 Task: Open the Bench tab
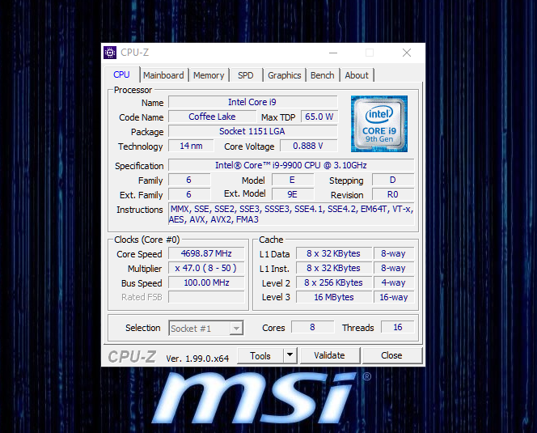click(322, 75)
